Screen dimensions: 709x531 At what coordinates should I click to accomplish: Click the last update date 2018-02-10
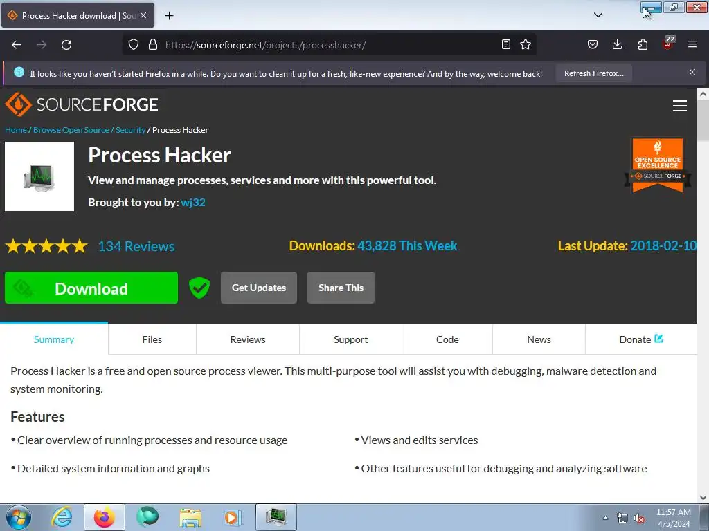[x=663, y=245]
